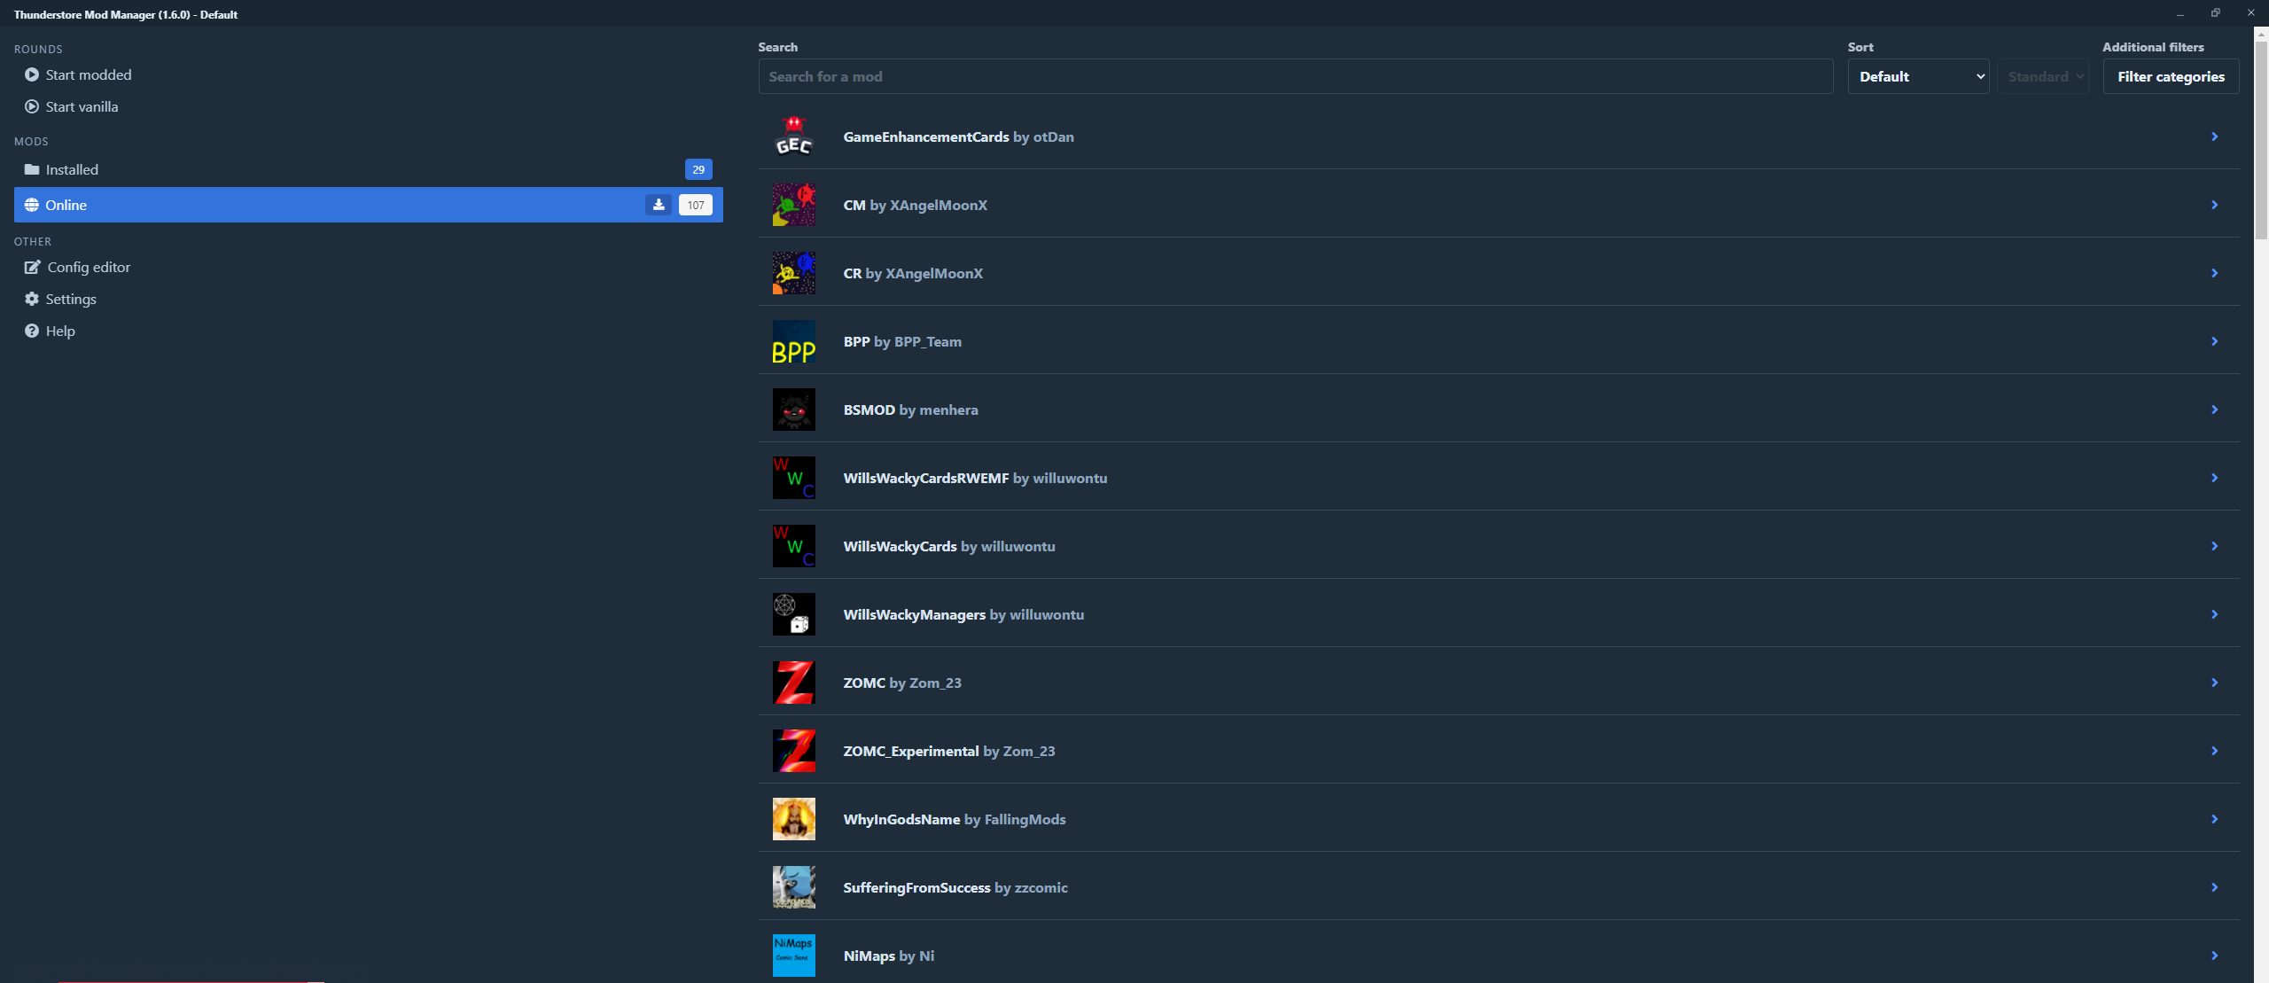Image resolution: width=2269 pixels, height=983 pixels.
Task: Click the red Z ZOMC icon
Action: 793,683
